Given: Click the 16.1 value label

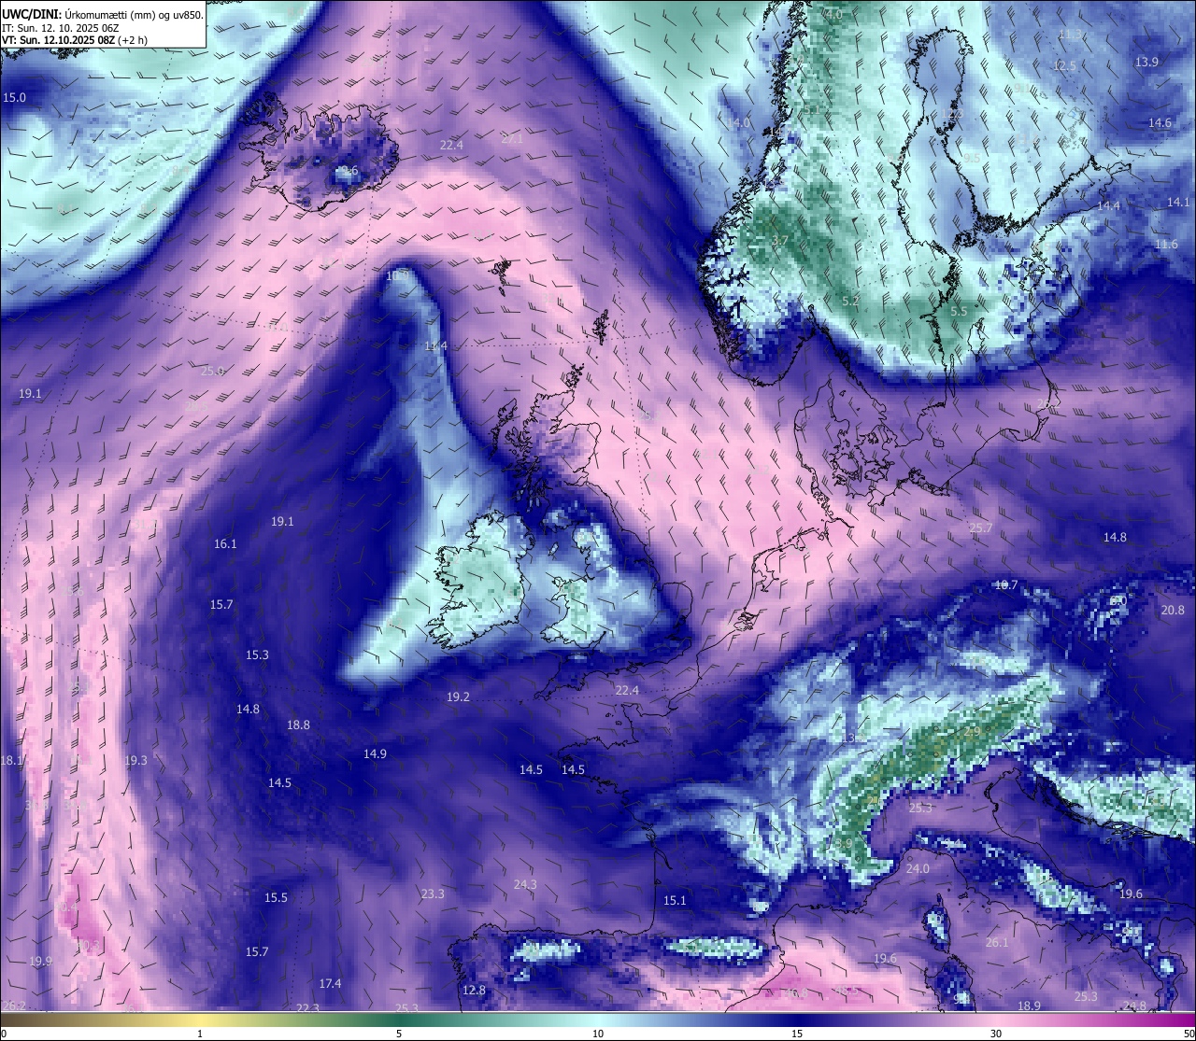Looking at the screenshot, I should [225, 544].
